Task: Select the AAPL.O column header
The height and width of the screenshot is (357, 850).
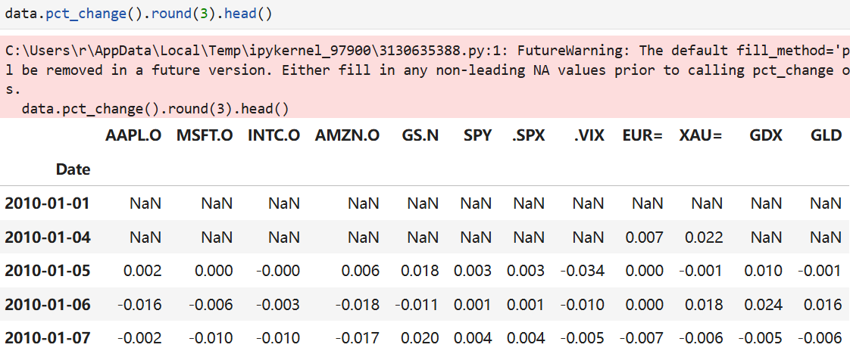Action: (x=133, y=136)
